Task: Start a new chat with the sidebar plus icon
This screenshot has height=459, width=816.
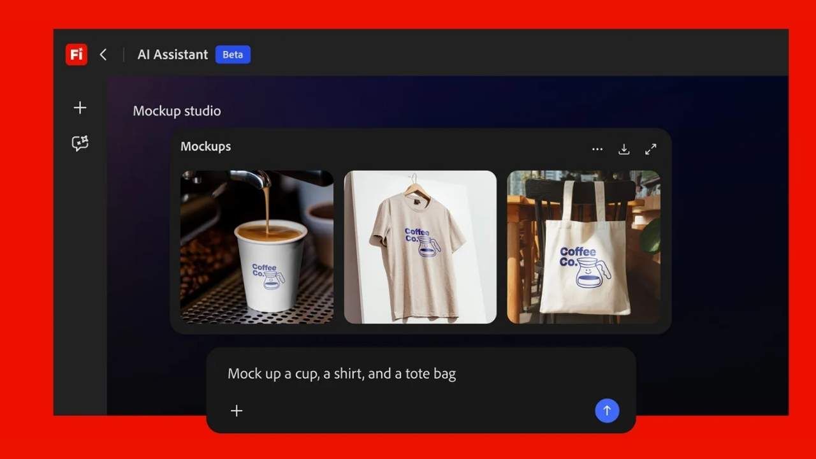Action: (80, 108)
